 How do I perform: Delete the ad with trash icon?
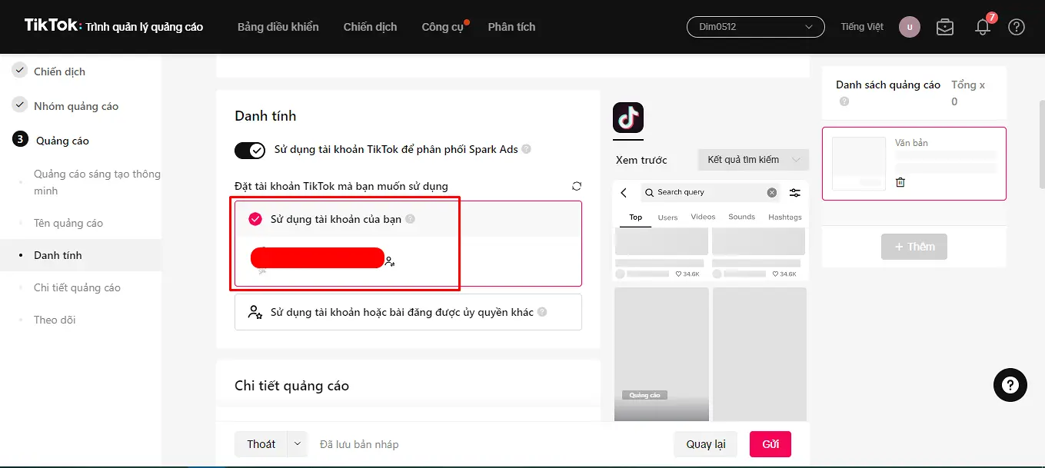point(900,182)
